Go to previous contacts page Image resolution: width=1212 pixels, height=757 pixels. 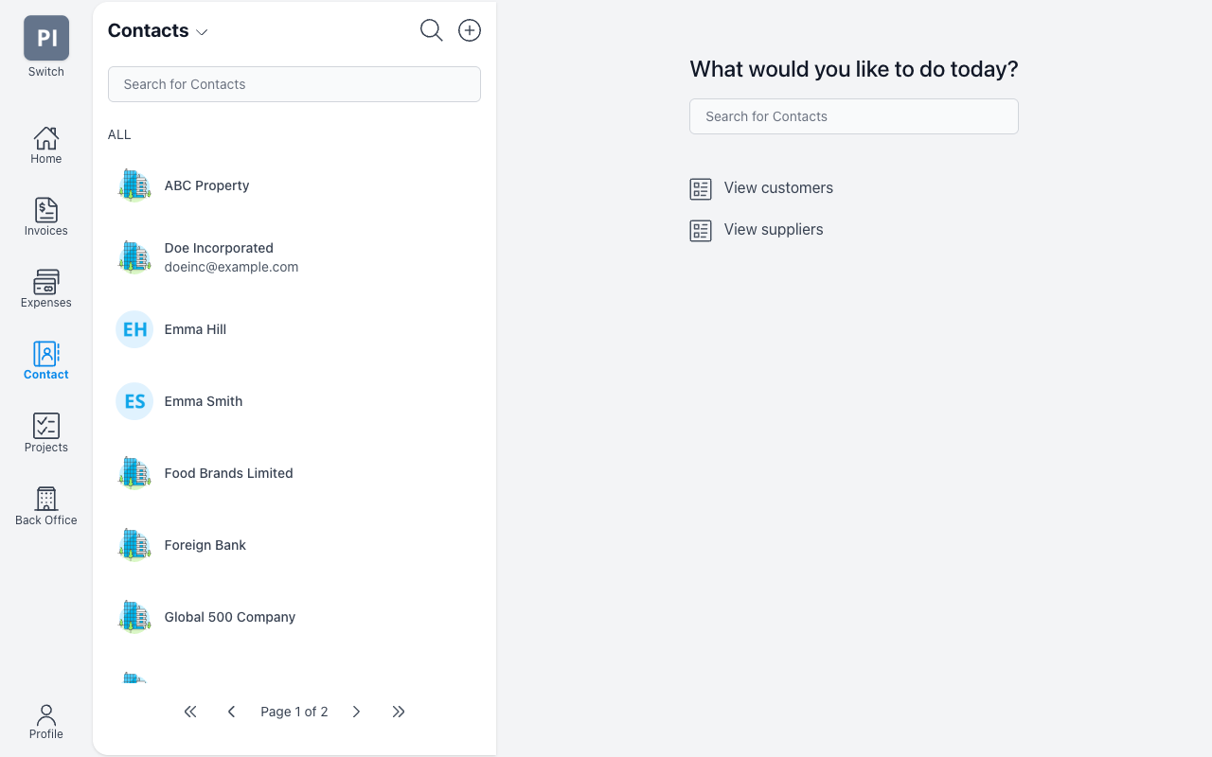[x=231, y=712]
